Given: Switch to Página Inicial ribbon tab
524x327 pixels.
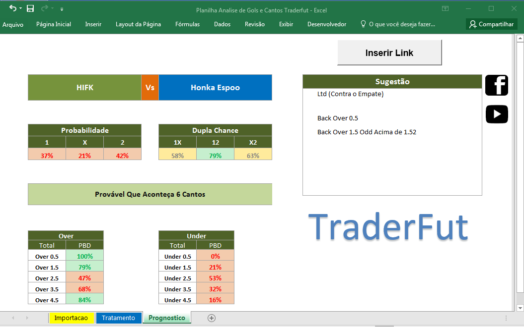Looking at the screenshot, I should 54,24.
